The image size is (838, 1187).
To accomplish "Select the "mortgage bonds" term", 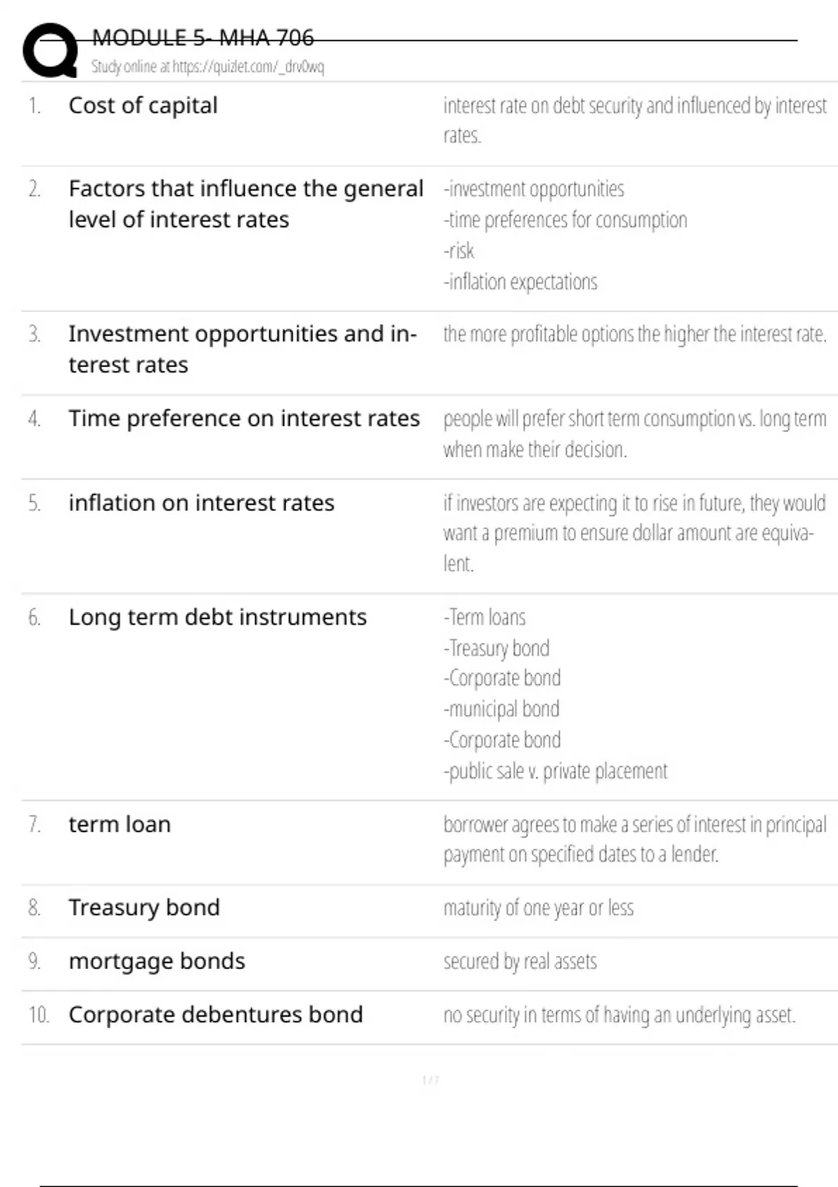I will (156, 961).
